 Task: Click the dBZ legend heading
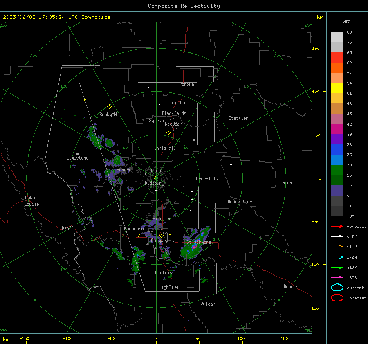coord(347,22)
